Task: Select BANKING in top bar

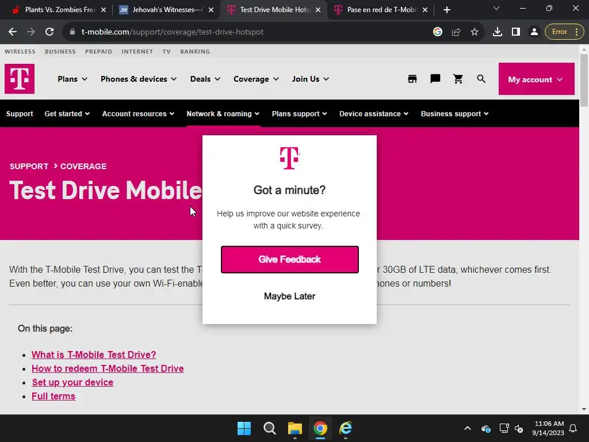Action: 195,51
